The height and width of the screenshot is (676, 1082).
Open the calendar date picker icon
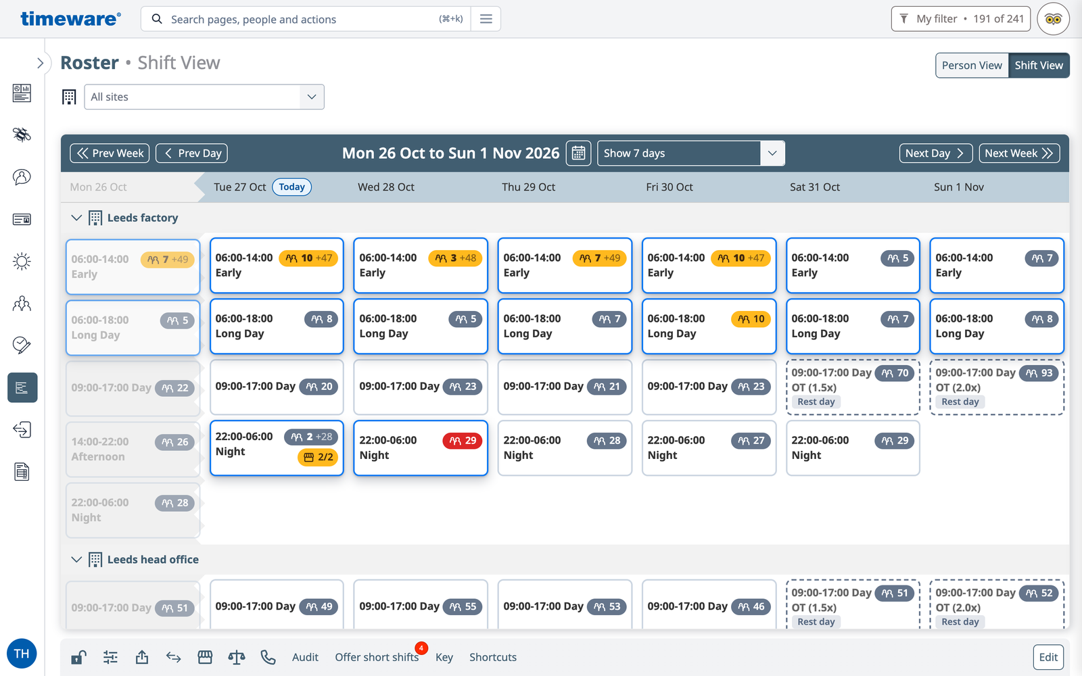[x=578, y=153]
